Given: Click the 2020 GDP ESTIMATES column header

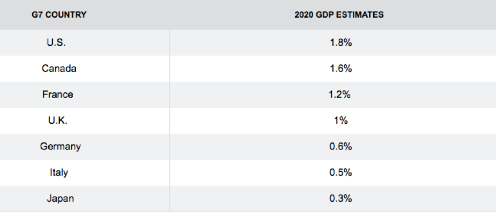Looking at the screenshot, I should tap(339, 15).
